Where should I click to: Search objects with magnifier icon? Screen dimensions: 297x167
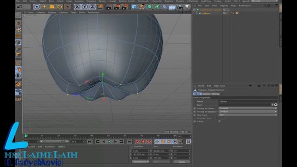coord(265,6)
